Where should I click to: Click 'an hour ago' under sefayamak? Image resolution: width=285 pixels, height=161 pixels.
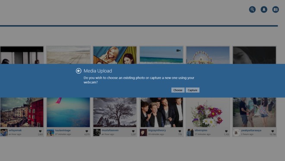pyautogui.click(x=15, y=134)
